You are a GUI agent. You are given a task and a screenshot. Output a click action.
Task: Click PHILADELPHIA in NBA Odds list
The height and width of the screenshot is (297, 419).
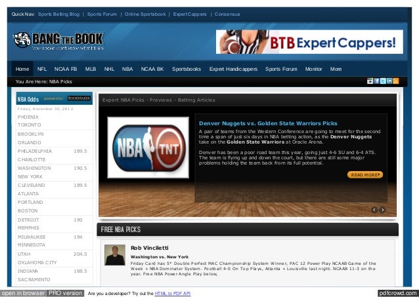[x=35, y=151]
